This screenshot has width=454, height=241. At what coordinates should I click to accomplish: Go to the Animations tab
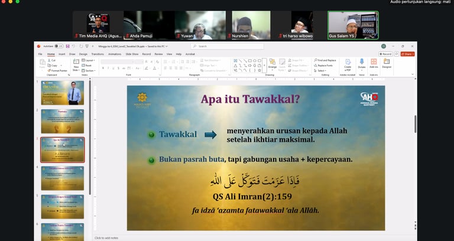(115, 54)
